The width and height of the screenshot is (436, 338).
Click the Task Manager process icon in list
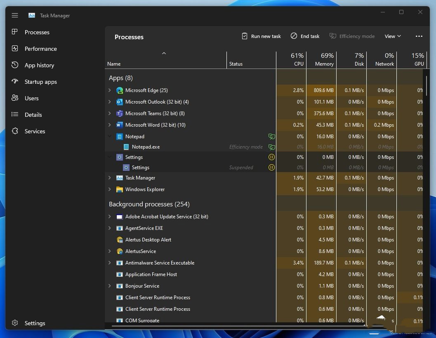pyautogui.click(x=120, y=178)
